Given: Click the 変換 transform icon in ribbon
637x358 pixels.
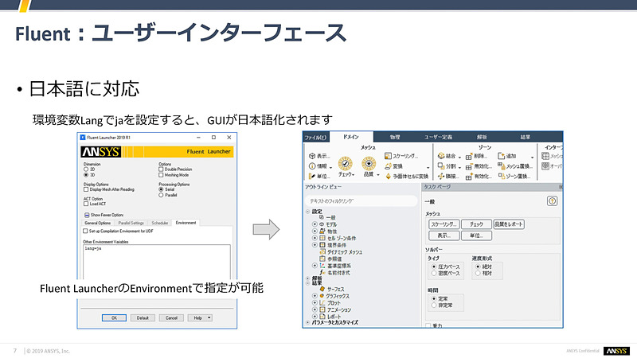Looking at the screenshot, I should coord(388,166).
